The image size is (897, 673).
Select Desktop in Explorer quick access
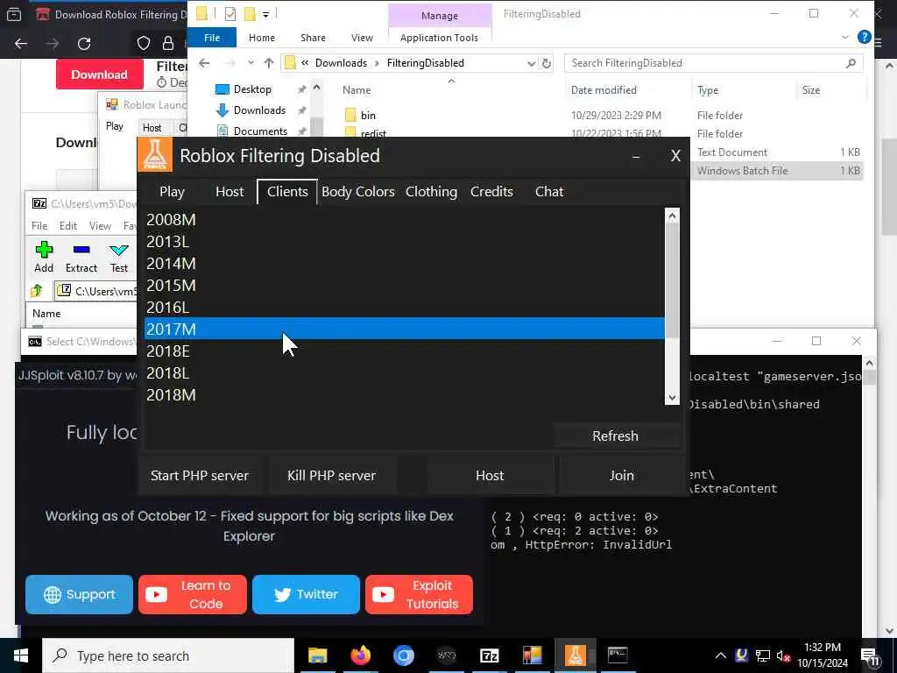point(252,89)
